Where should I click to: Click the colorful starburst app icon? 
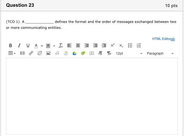coord(66,53)
